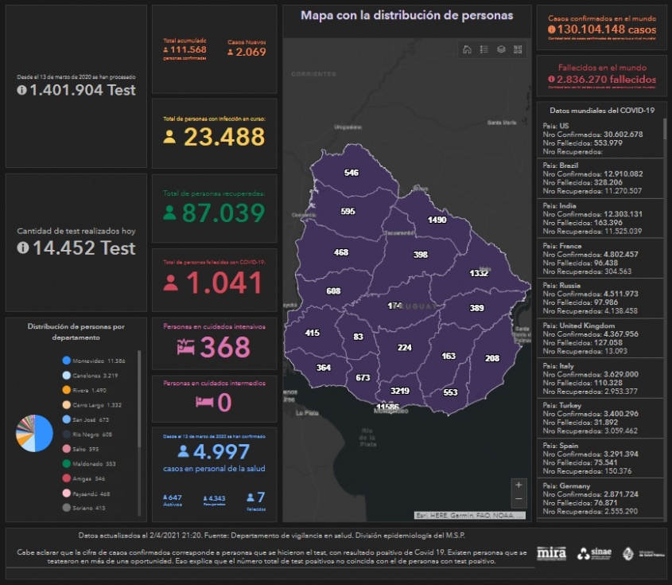
Task: Click the 1490 department on the map
Action: pos(437,220)
